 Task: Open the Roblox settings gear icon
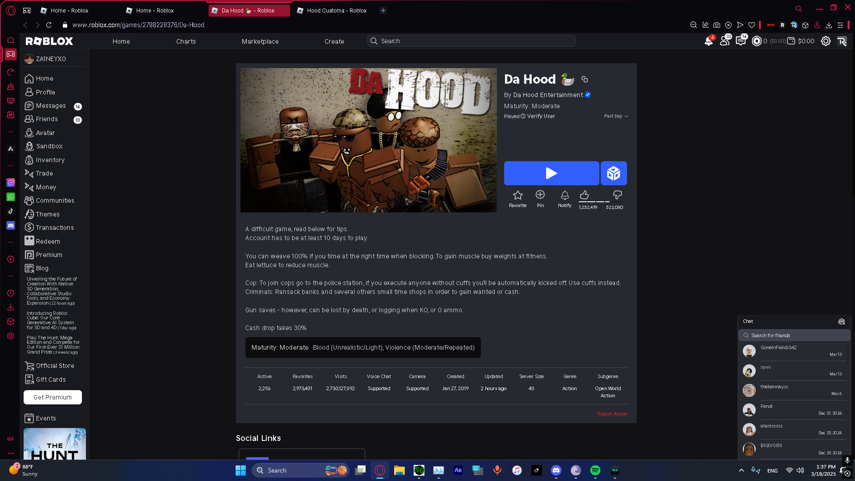pyautogui.click(x=826, y=41)
